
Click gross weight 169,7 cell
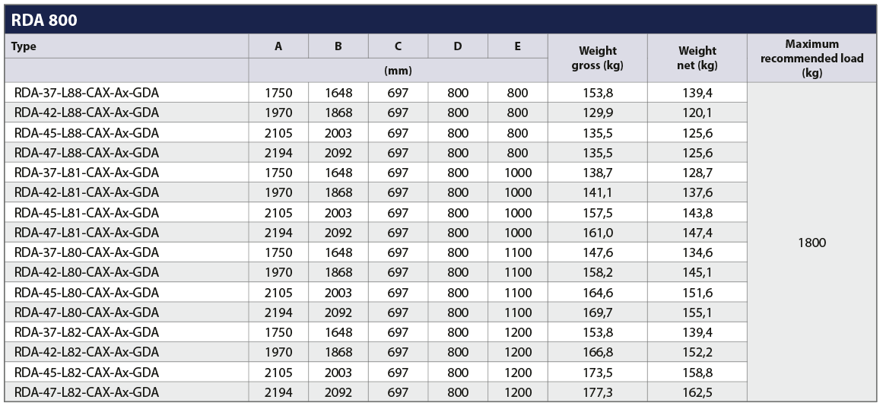tap(598, 312)
